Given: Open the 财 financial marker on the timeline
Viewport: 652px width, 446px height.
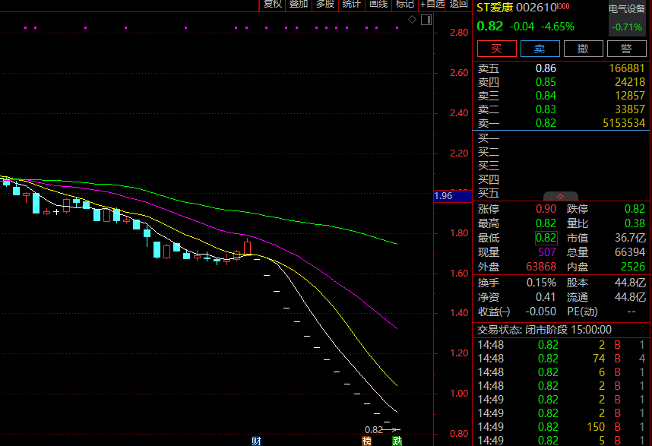Looking at the screenshot, I should (256, 441).
